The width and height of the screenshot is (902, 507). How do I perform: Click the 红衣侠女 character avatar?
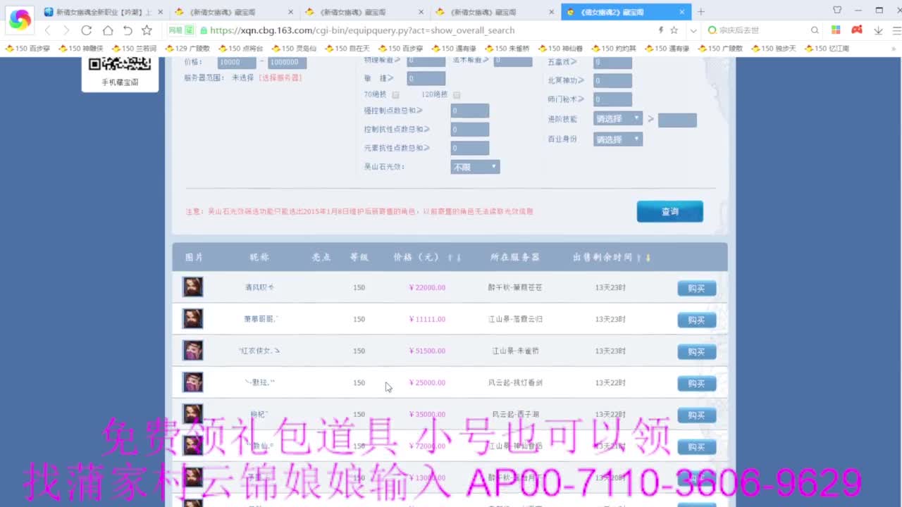pos(193,350)
